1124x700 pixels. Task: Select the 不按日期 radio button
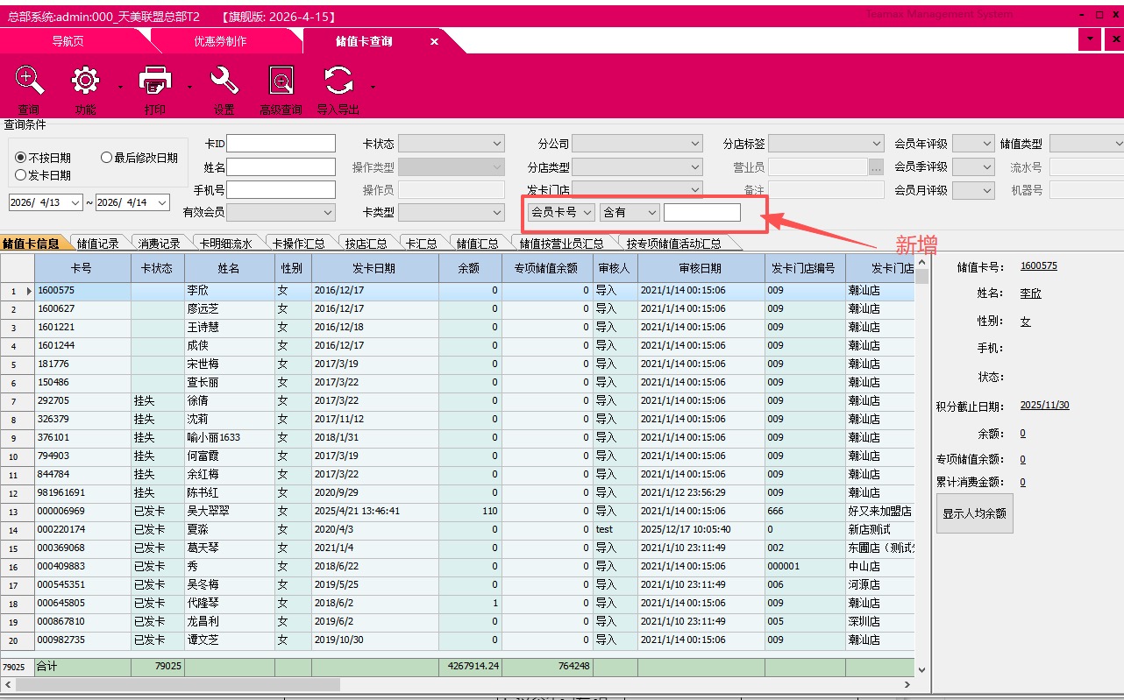(21, 158)
